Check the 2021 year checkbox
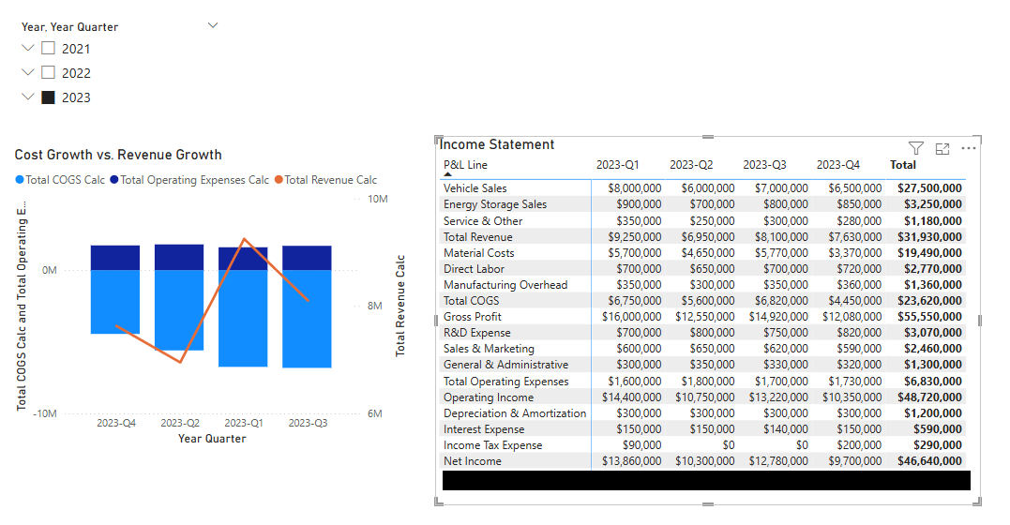The height and width of the screenshot is (525, 1010). pos(48,49)
